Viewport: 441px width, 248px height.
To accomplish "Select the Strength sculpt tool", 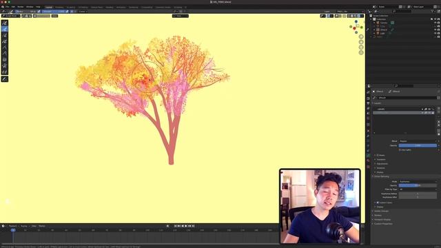I will coord(5,35).
